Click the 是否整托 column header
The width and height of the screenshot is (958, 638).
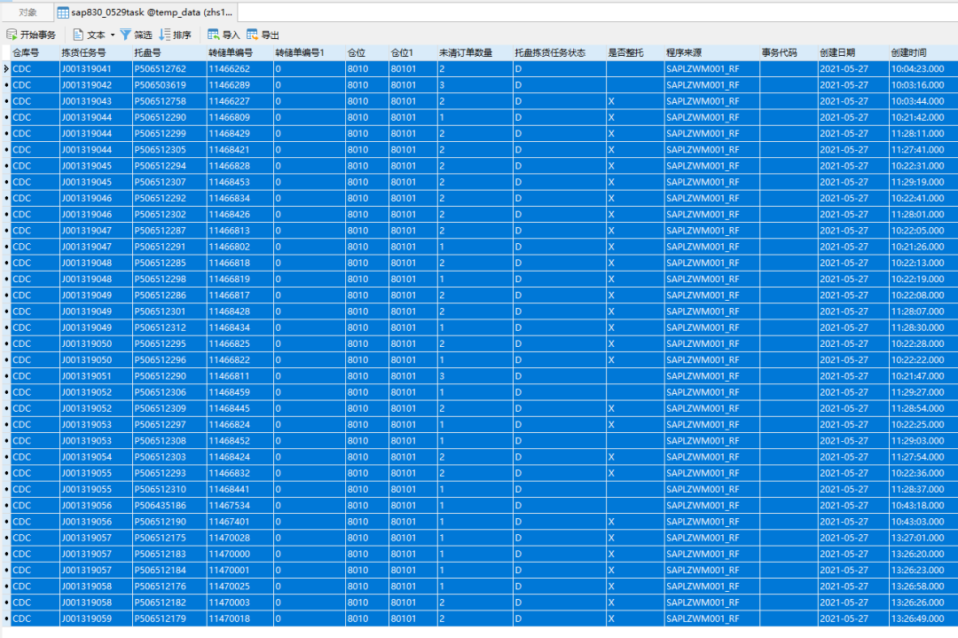click(635, 53)
